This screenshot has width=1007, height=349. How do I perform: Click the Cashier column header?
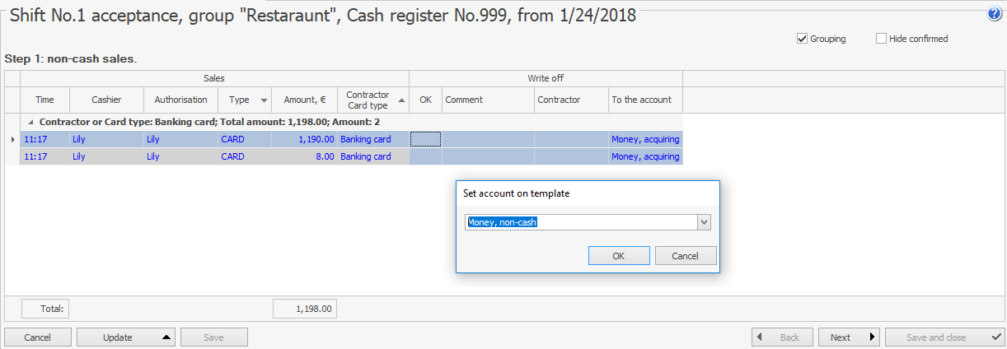(x=106, y=100)
